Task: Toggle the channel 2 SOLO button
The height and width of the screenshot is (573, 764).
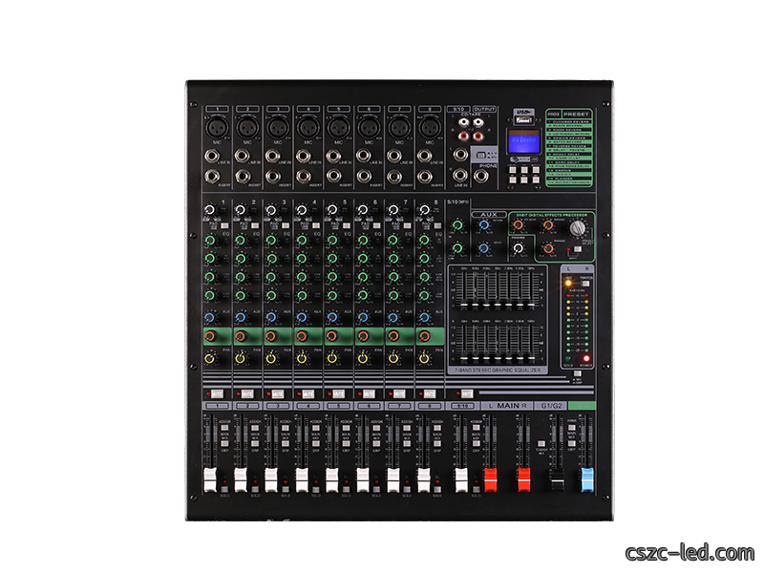Action: pos(255,488)
